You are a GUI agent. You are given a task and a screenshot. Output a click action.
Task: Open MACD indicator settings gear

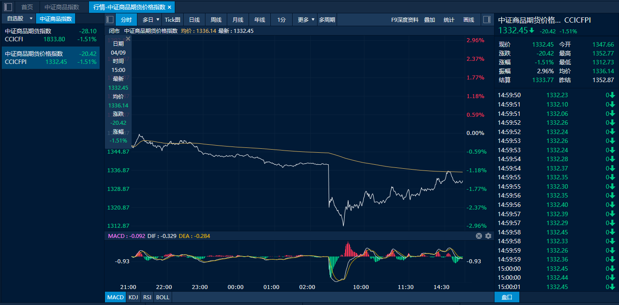point(488,236)
